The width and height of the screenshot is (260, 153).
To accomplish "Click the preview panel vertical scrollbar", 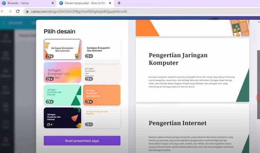I will 259,84.
